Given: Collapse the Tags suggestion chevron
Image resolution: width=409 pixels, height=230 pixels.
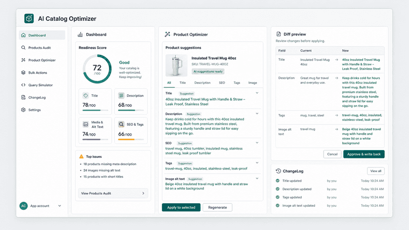Looking at the screenshot, I should pyautogui.click(x=257, y=163).
